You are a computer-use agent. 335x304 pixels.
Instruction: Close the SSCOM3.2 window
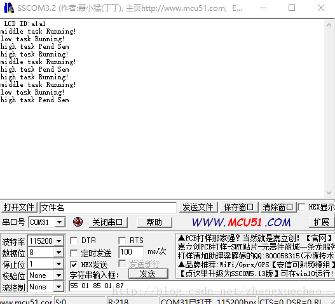pos(321,8)
